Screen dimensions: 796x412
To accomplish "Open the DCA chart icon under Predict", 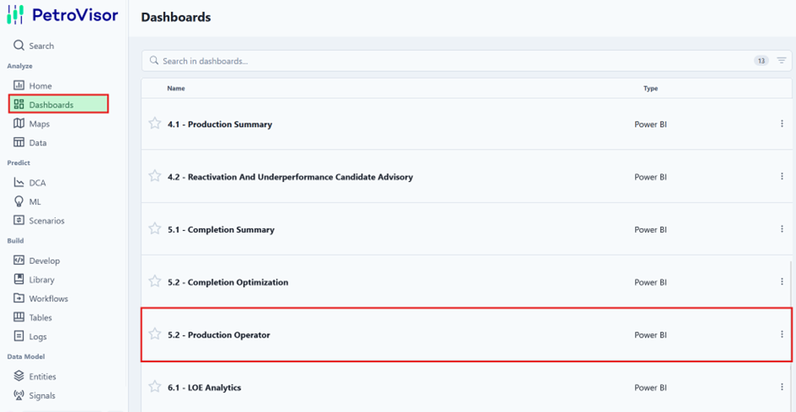I will click(19, 182).
